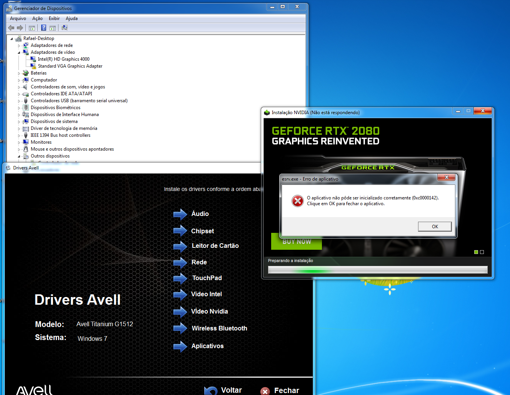
Task: Click the NVIDIA installation progress bar
Action: click(378, 270)
